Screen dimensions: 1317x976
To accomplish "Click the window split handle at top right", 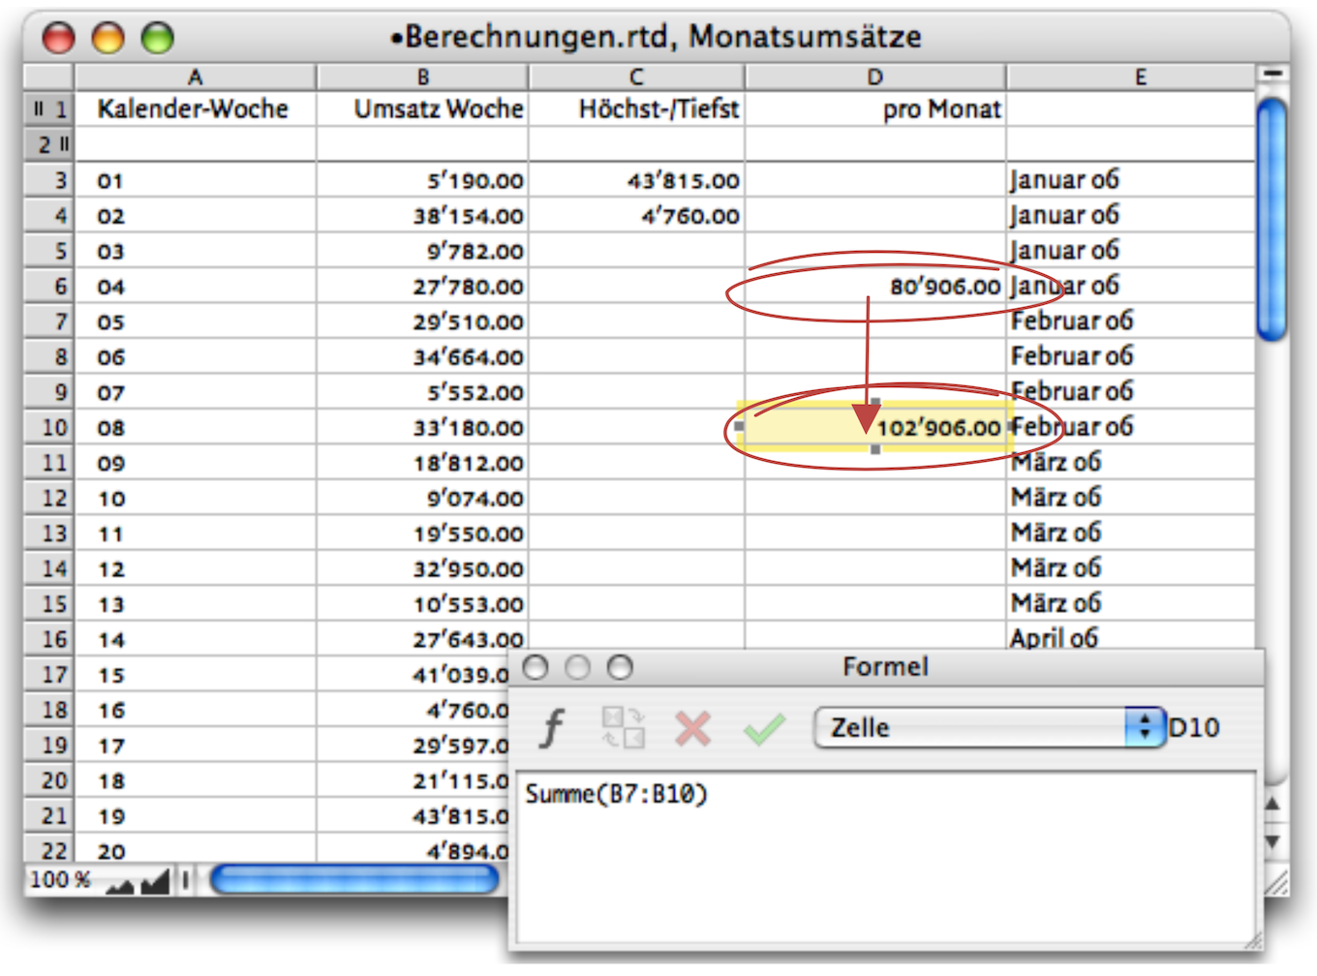I will [1272, 75].
